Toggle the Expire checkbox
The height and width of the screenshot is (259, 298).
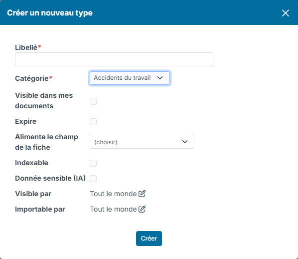coord(93,122)
